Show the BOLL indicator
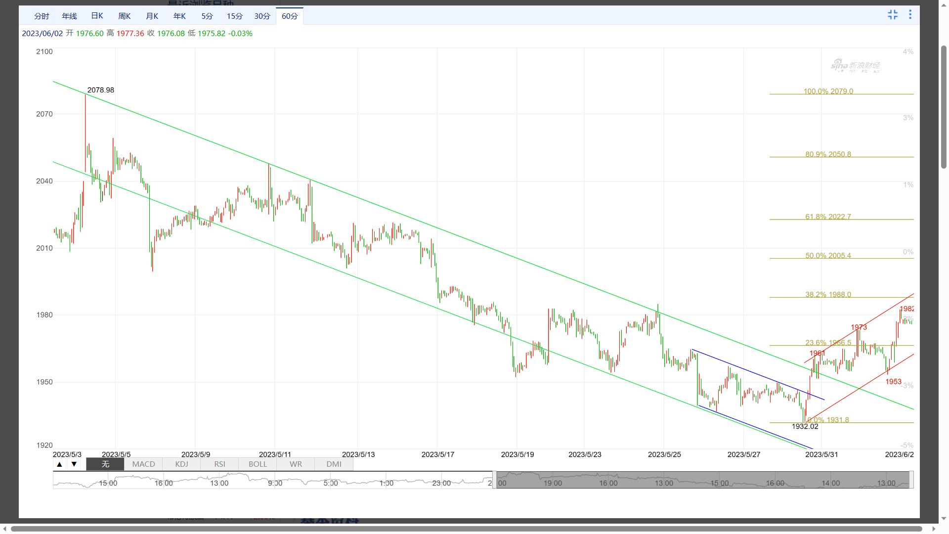 tap(258, 464)
